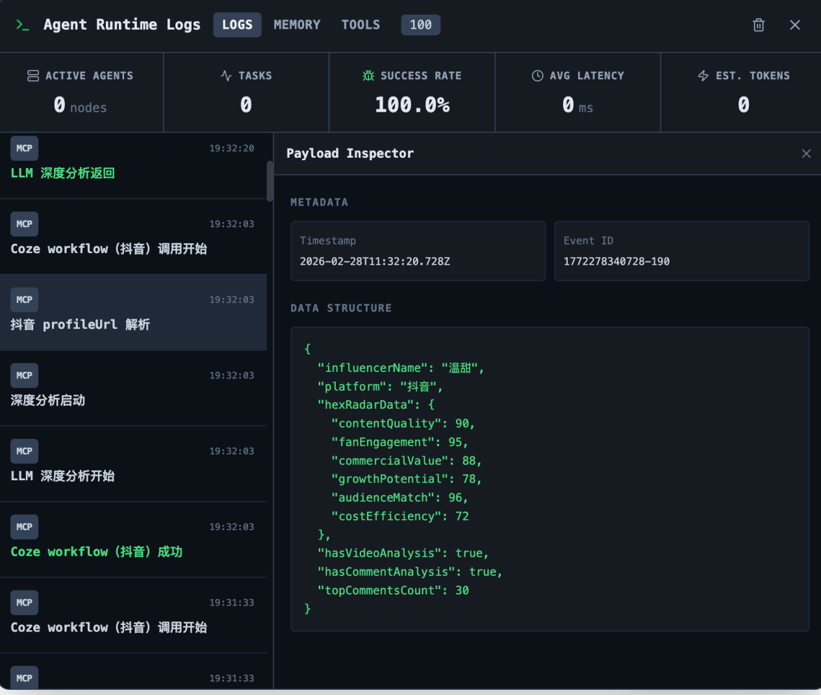Click the lightning icon next to EST. TOKENS

click(703, 75)
